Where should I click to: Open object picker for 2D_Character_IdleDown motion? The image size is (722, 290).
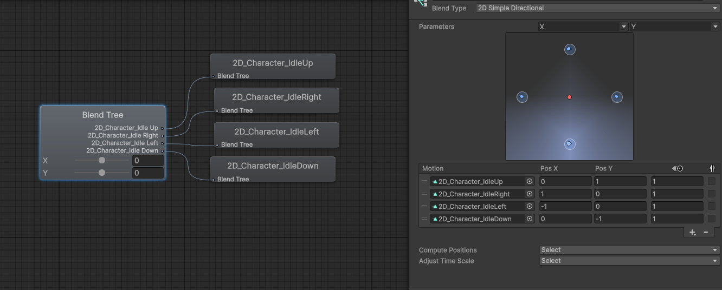click(x=529, y=219)
